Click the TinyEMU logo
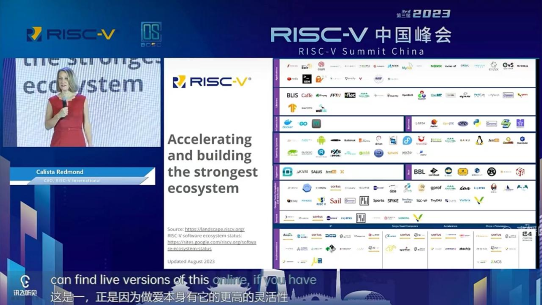The image size is (542, 305). point(436,201)
